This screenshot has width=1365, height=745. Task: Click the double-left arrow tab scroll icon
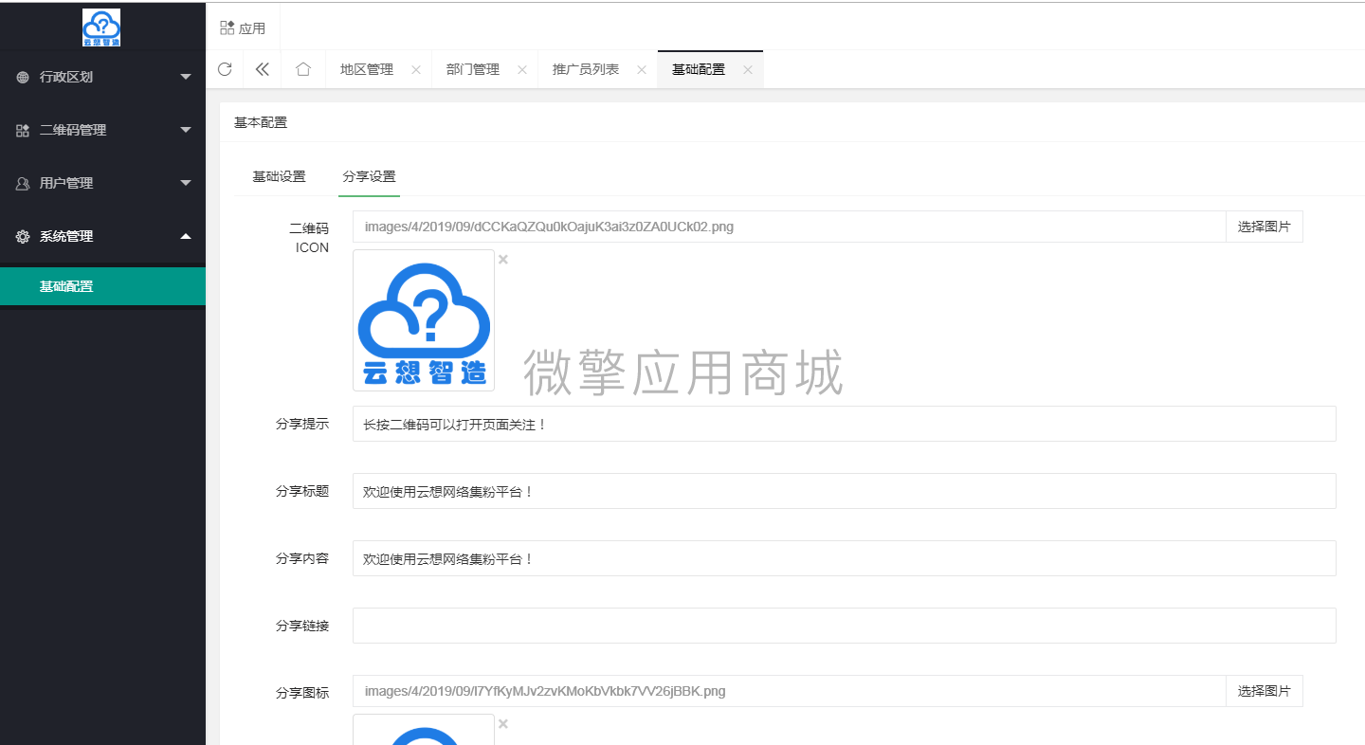pos(263,69)
